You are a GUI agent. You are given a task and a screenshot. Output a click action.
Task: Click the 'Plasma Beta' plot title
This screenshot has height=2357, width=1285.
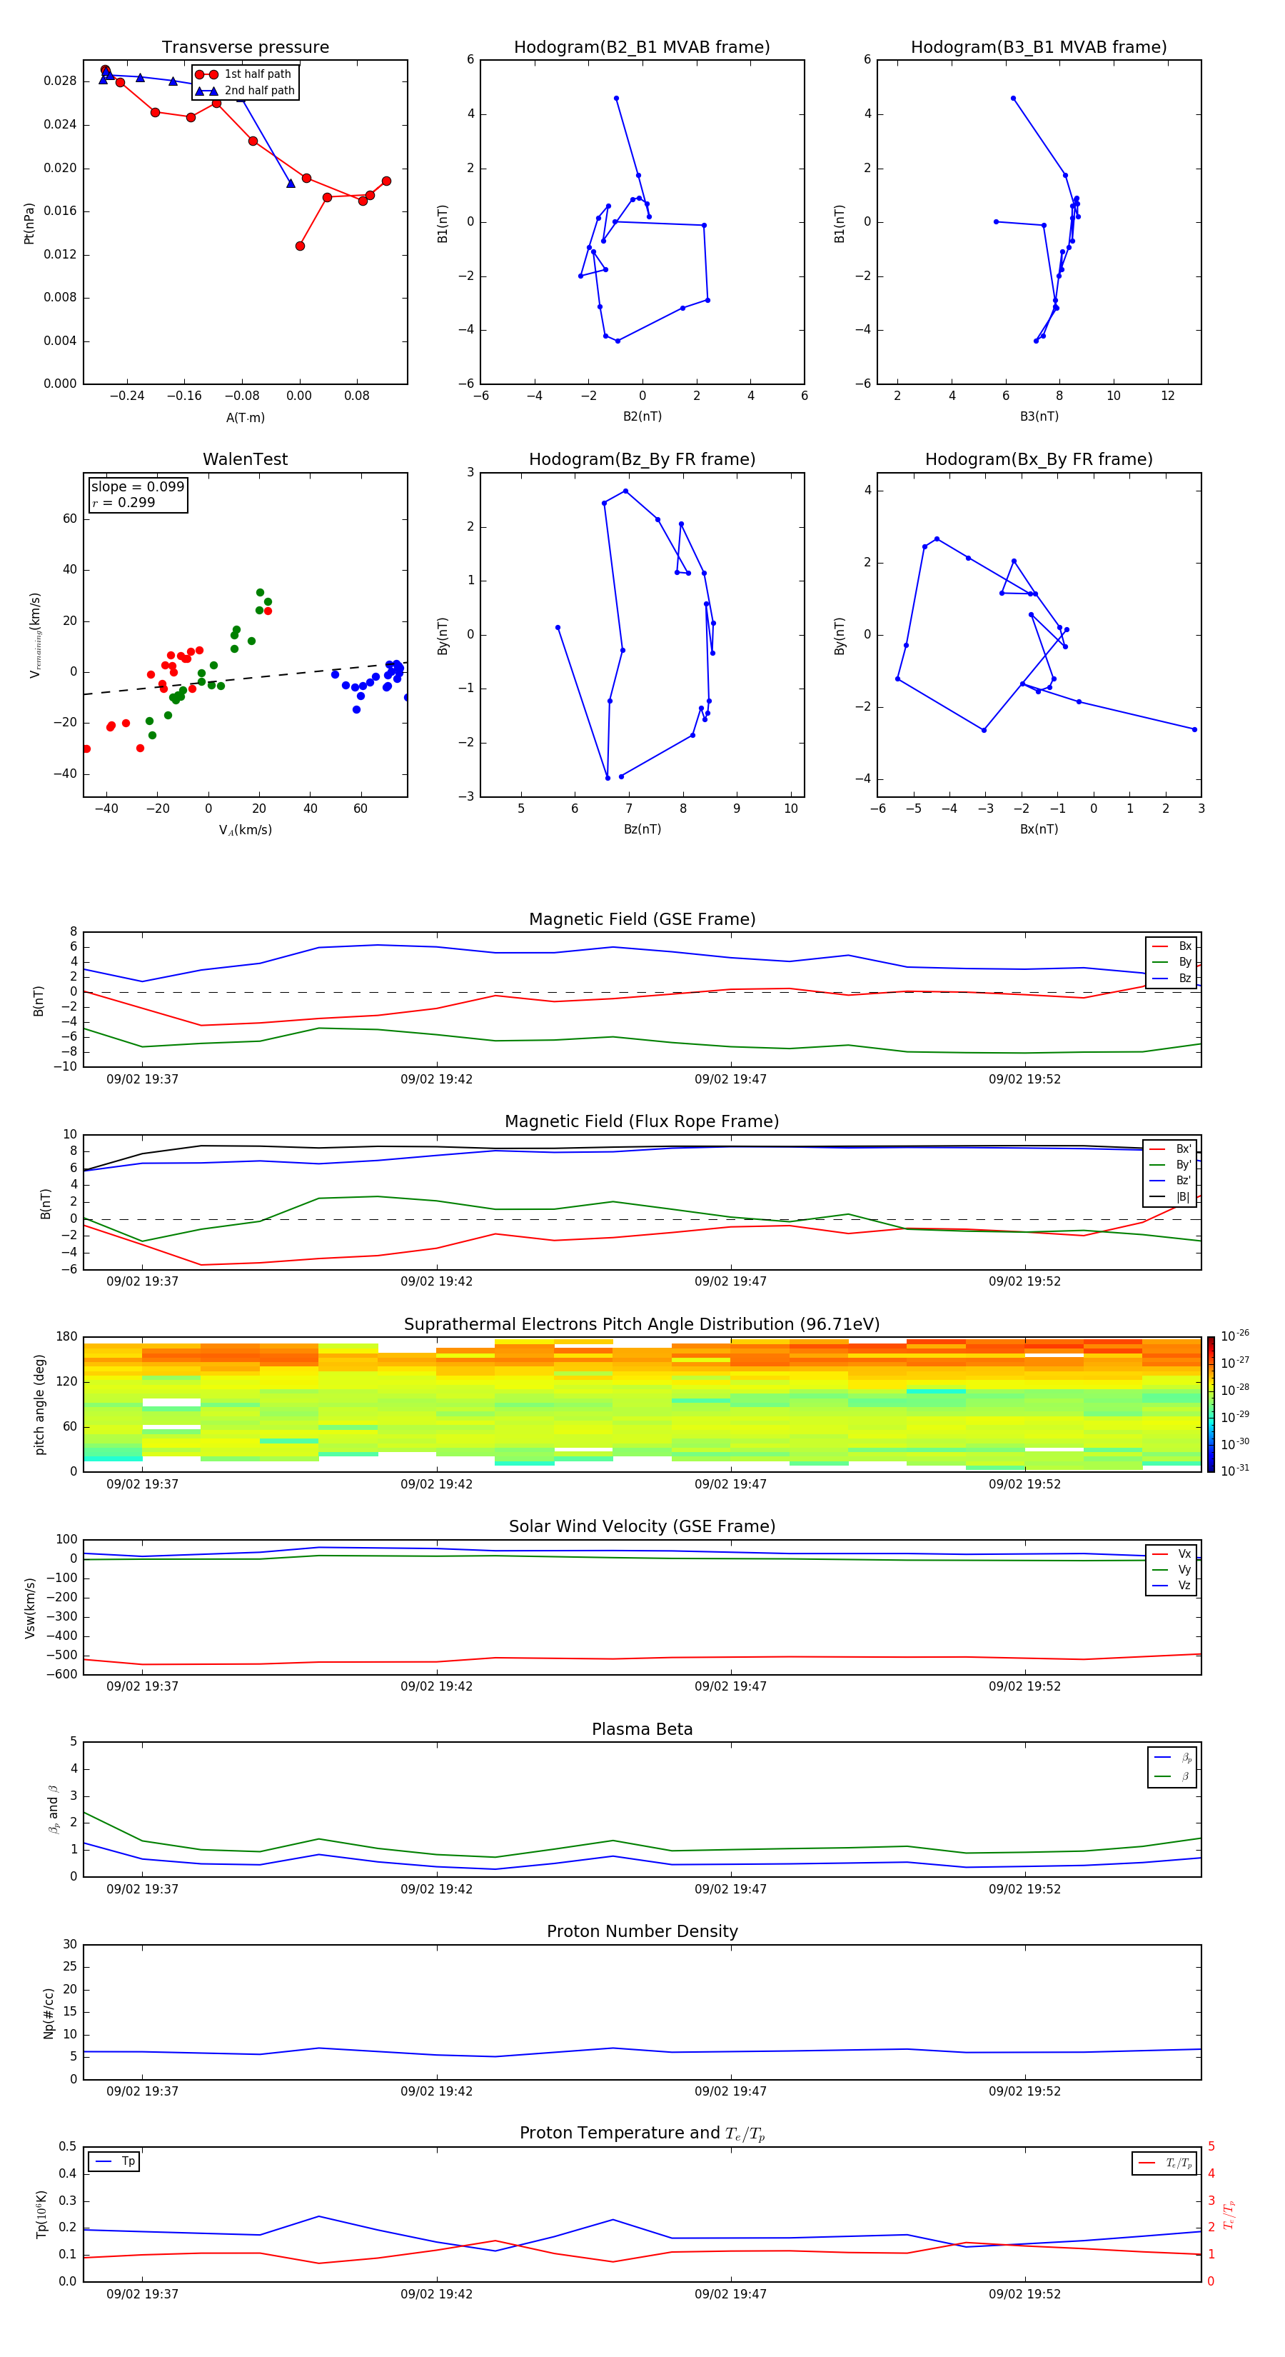(642, 1729)
